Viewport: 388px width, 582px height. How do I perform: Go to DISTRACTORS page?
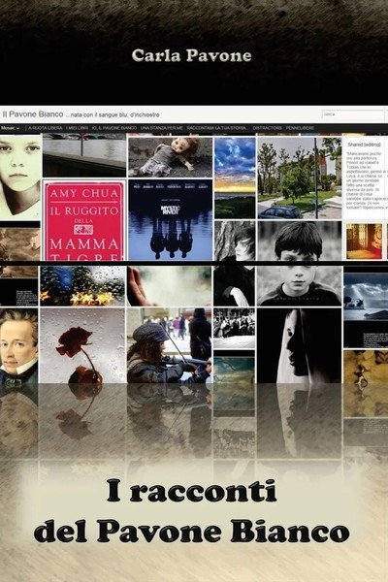pos(268,128)
